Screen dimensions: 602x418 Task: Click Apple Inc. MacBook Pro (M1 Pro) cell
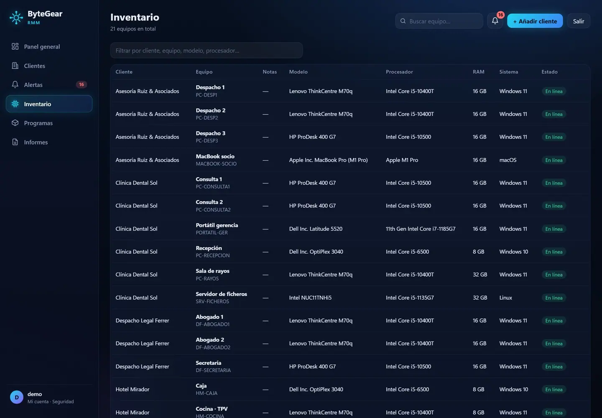tap(329, 160)
